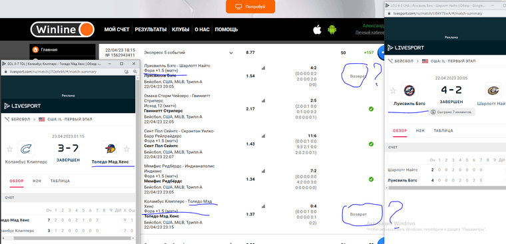The image size is (506, 244).
Task: Click the Livesport logo in the right window
Action: [405, 48]
